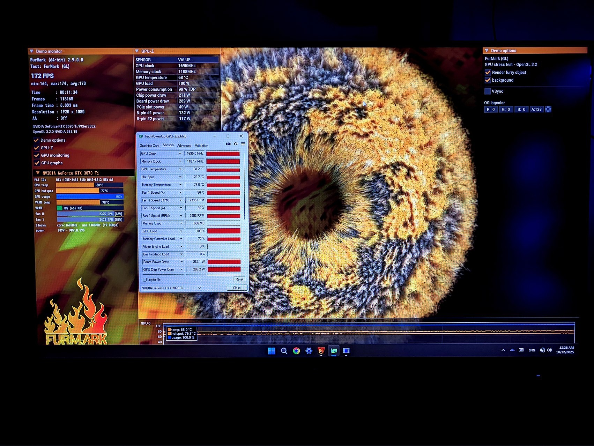Disable the GPU graphs checkbox
The image size is (594, 446).
[x=37, y=163]
